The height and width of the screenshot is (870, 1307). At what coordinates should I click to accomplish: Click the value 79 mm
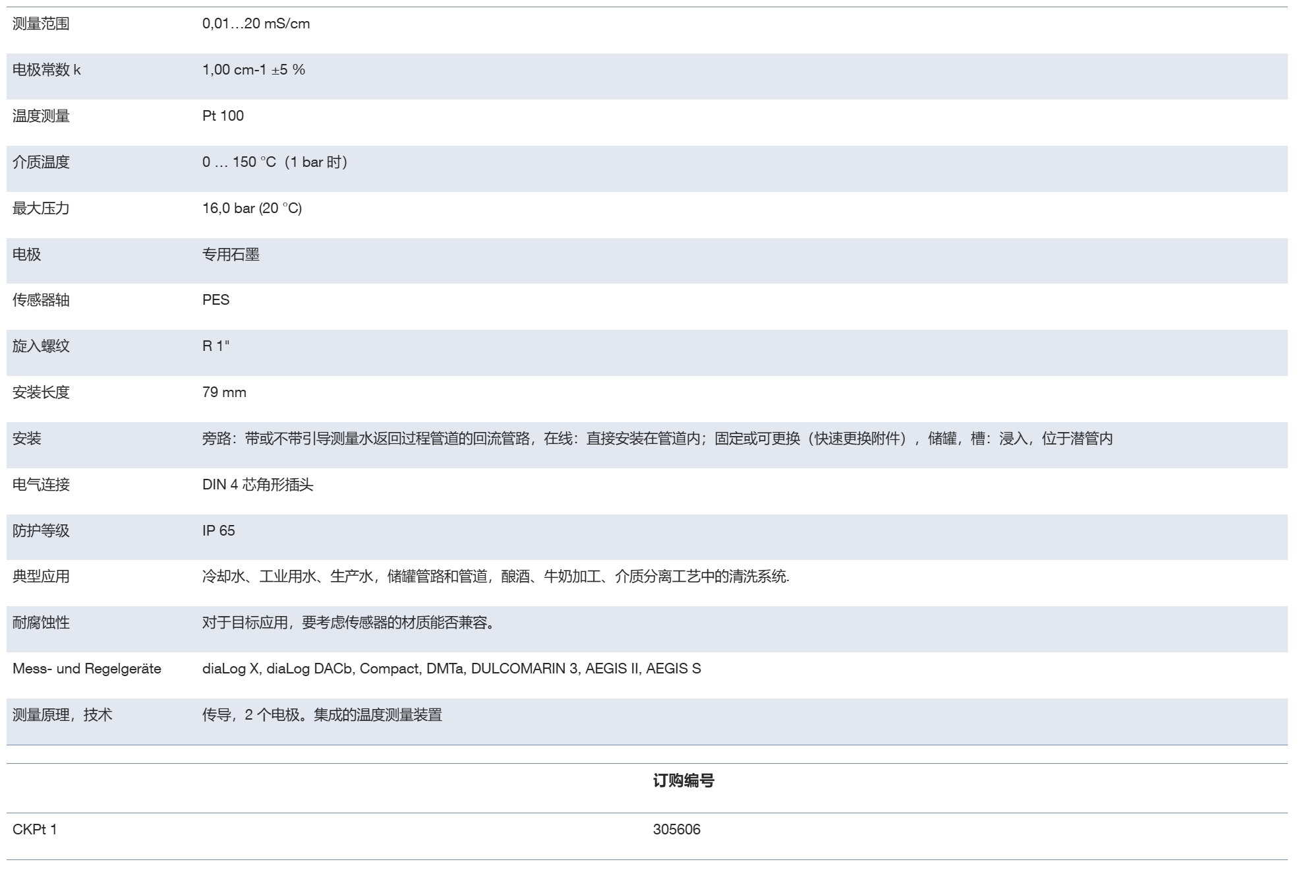pyautogui.click(x=224, y=392)
